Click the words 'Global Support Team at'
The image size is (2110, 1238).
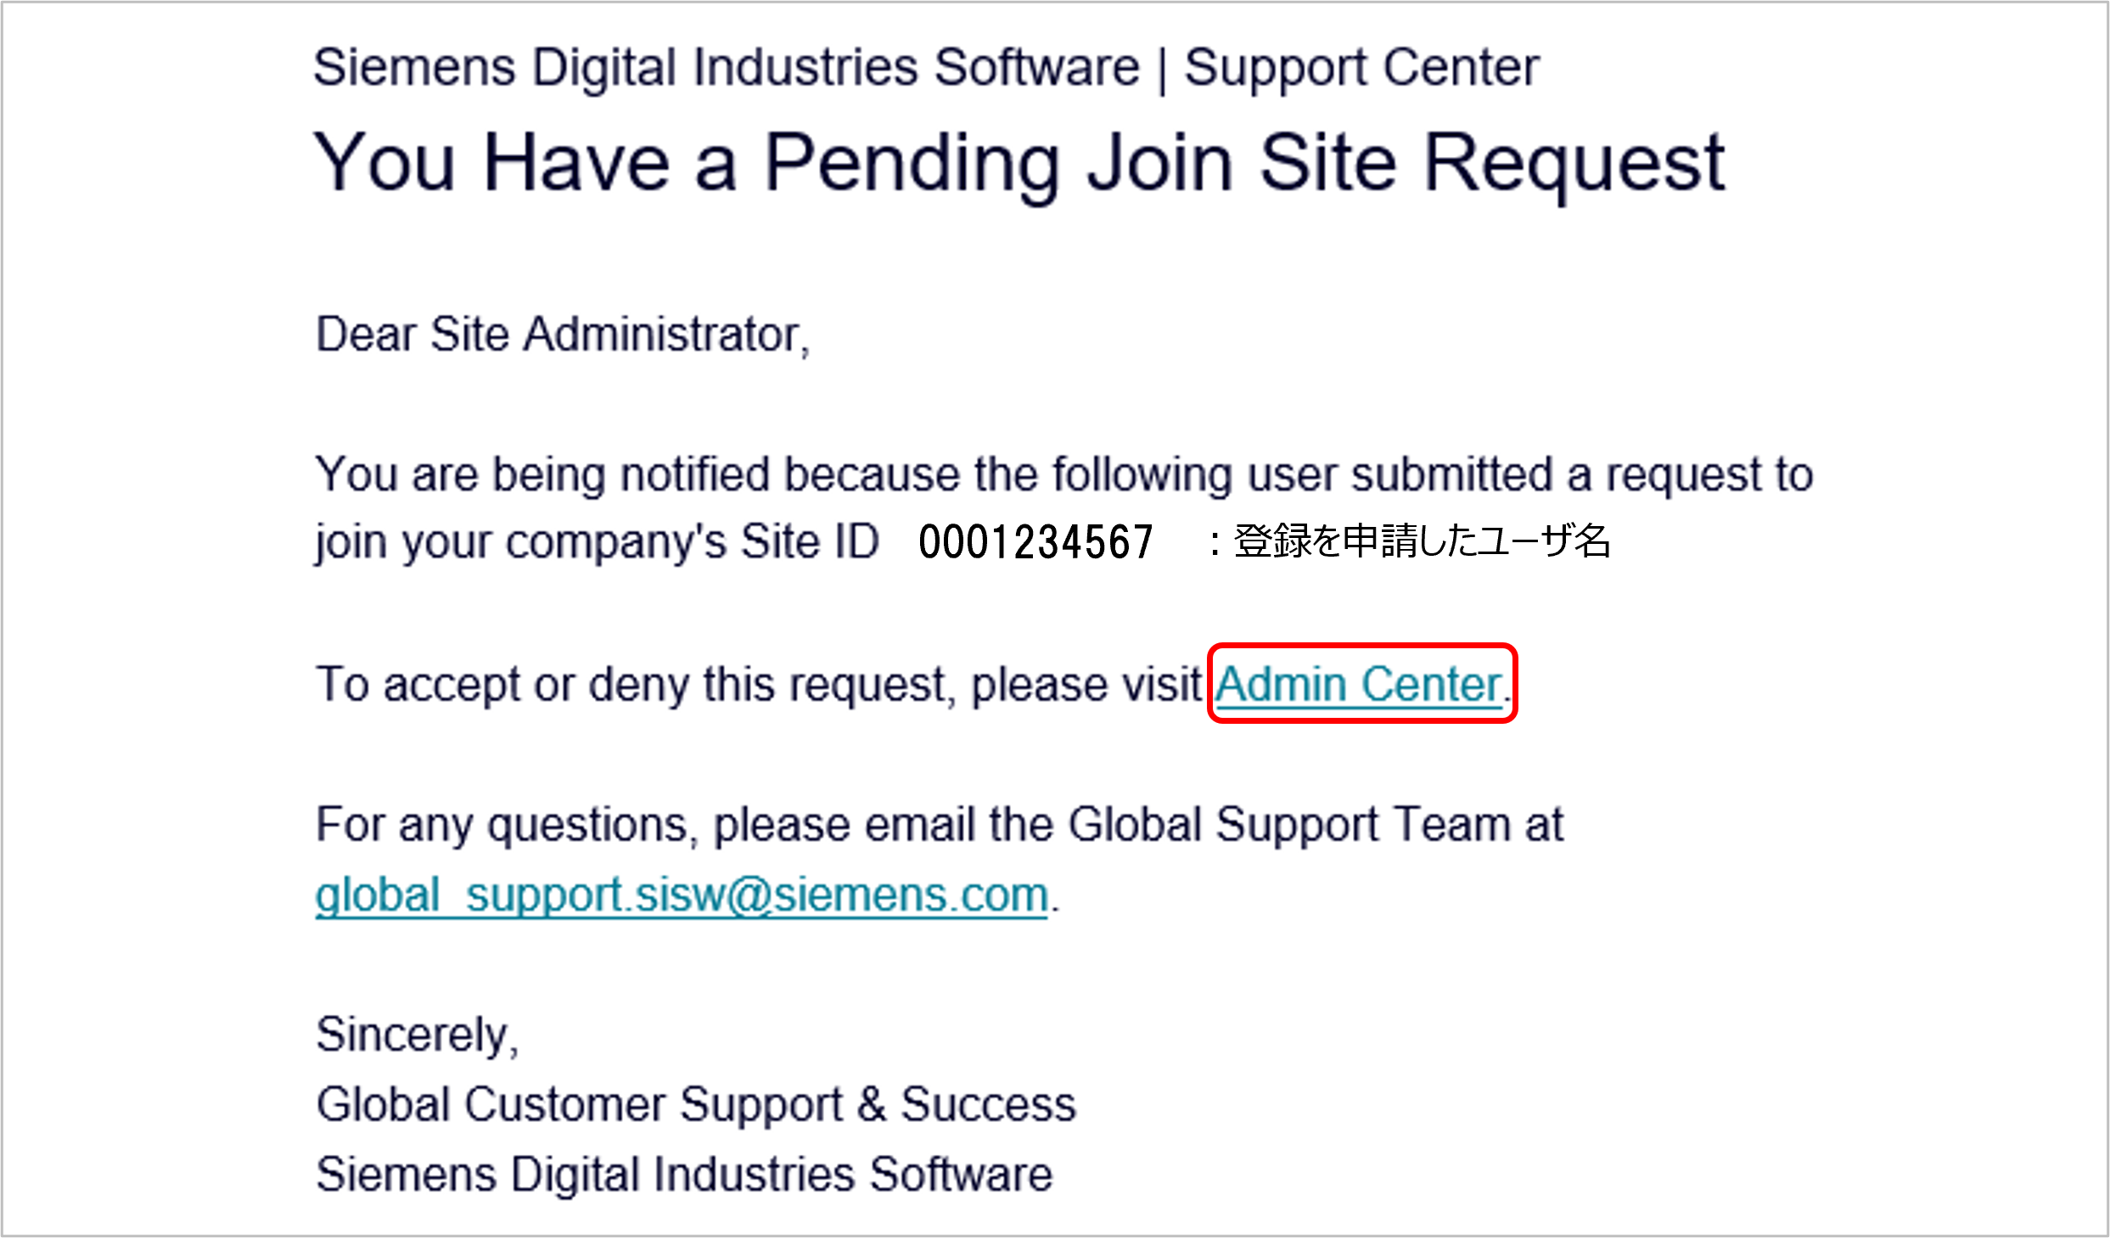point(1316,826)
